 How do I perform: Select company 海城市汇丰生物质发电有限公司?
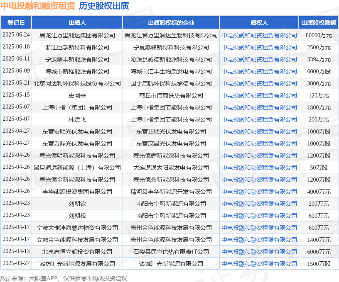(x=171, y=71)
